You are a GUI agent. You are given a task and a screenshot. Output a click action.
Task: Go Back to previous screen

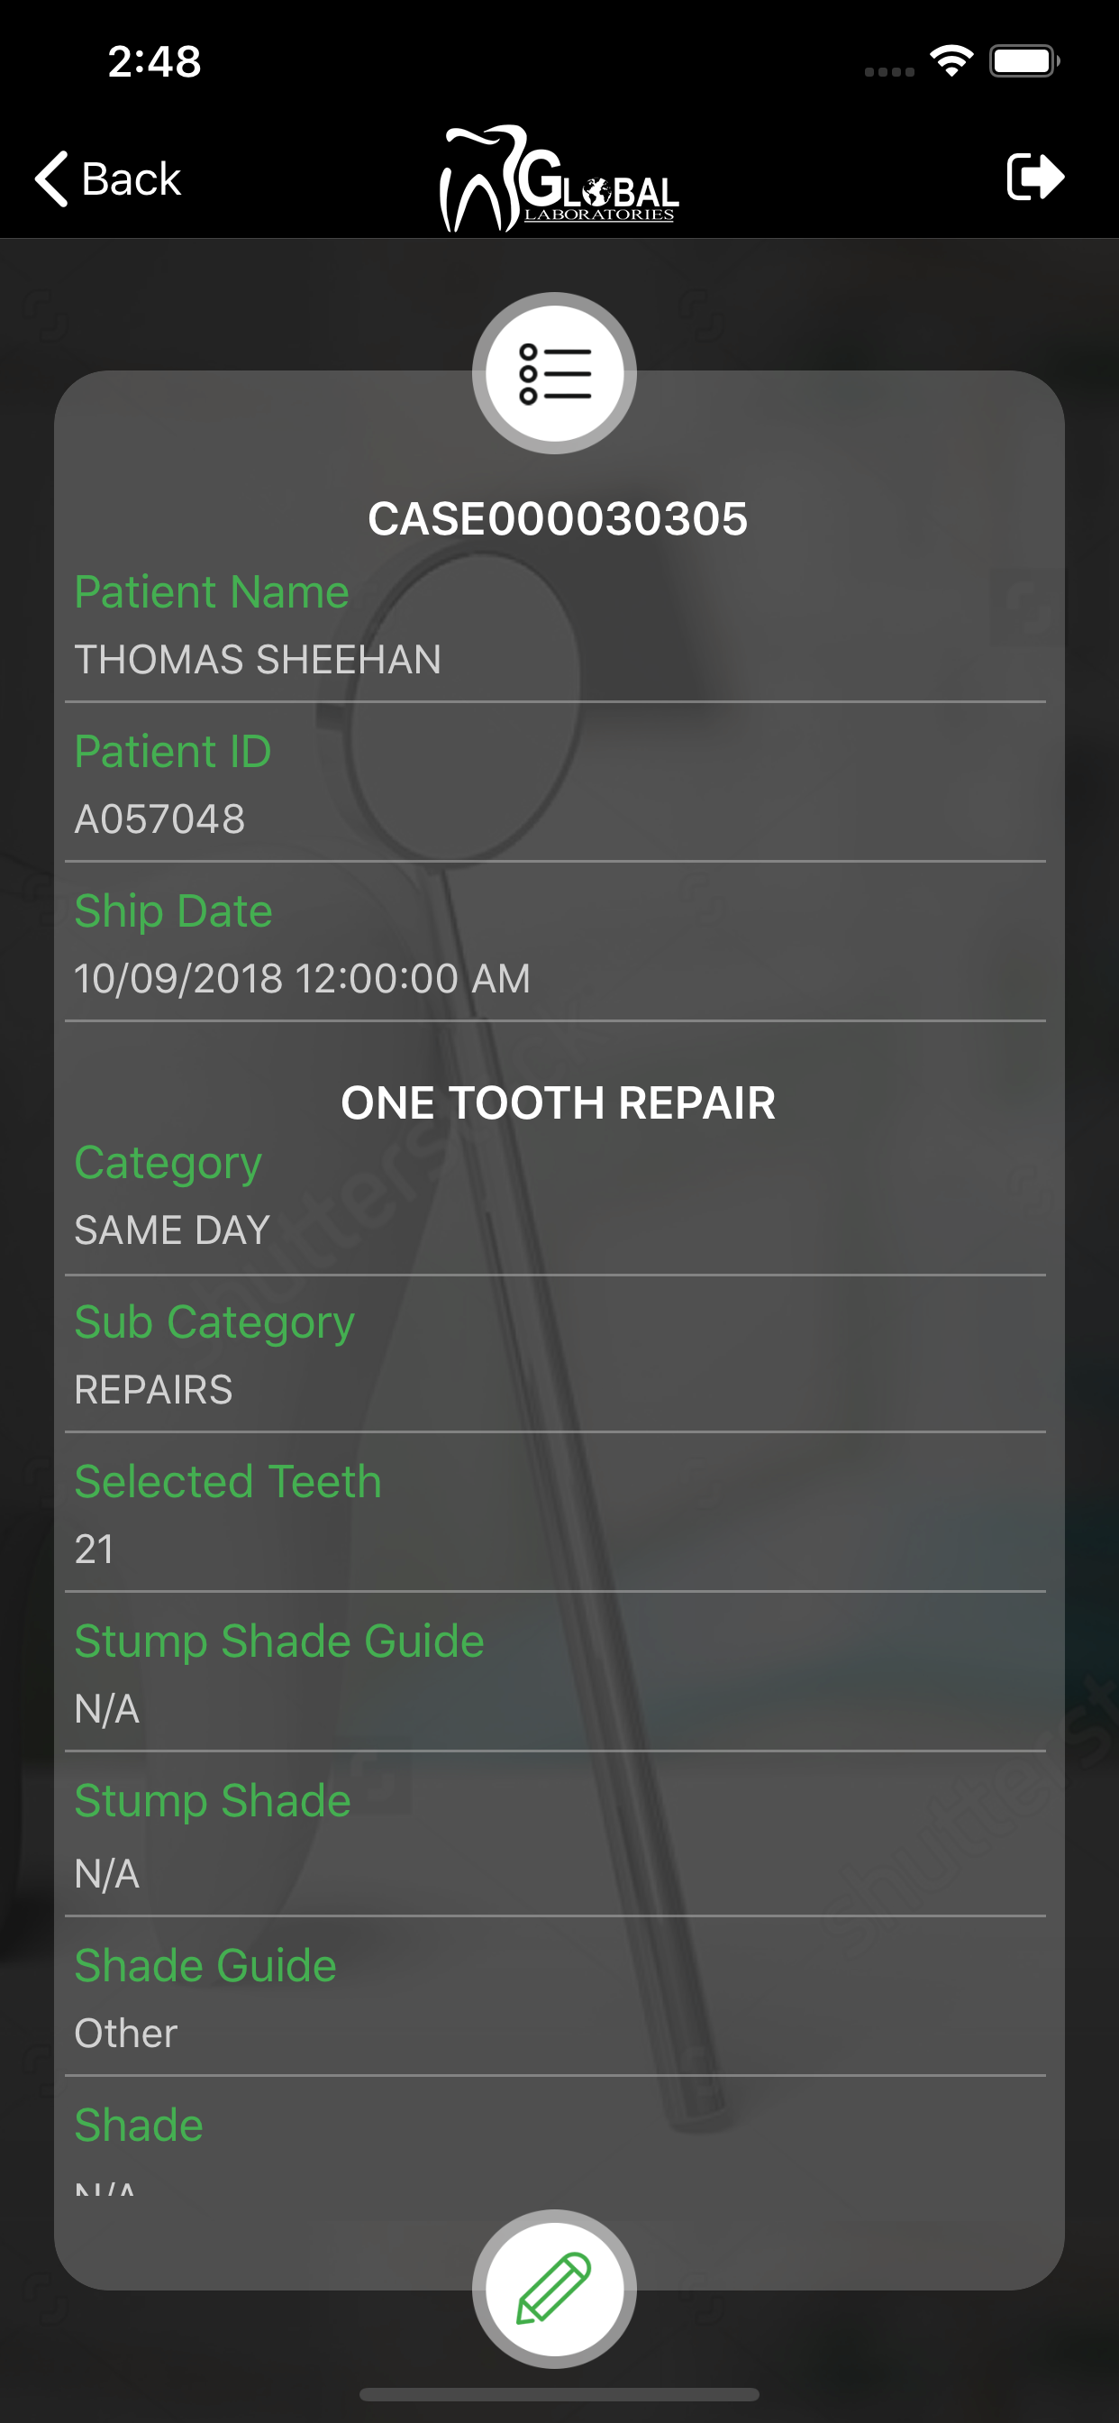click(x=108, y=178)
